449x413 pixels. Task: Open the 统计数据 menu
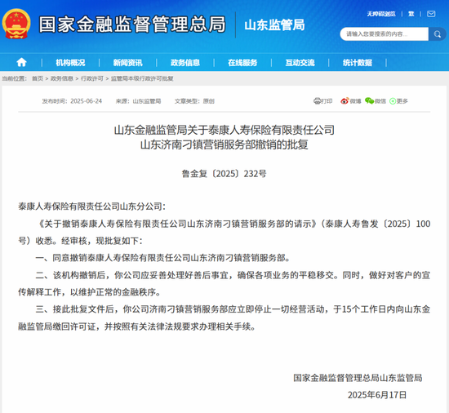pos(358,62)
